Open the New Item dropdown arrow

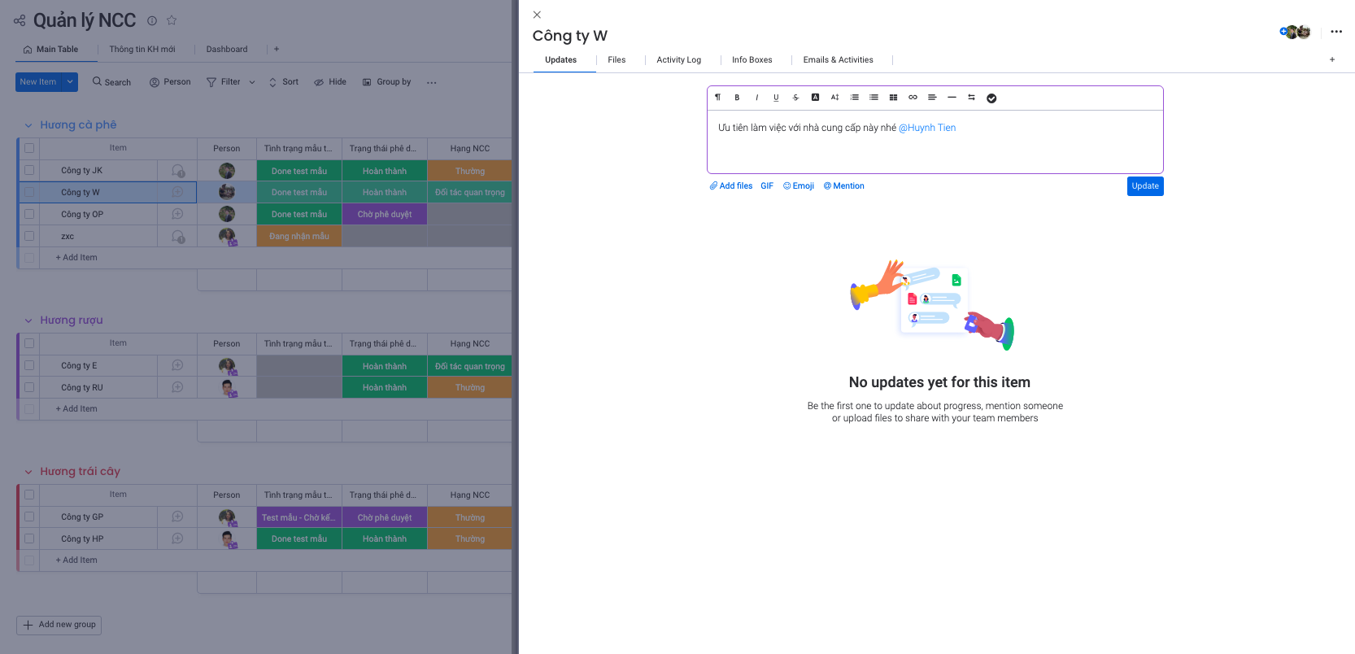point(70,82)
